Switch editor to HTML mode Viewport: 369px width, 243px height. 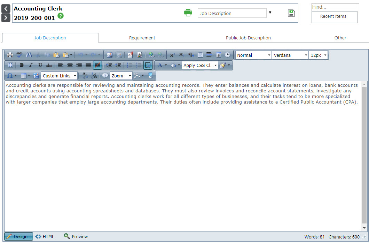(45, 236)
